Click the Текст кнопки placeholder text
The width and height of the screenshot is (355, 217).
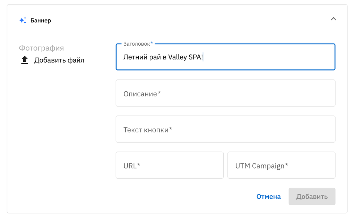pyautogui.click(x=148, y=130)
